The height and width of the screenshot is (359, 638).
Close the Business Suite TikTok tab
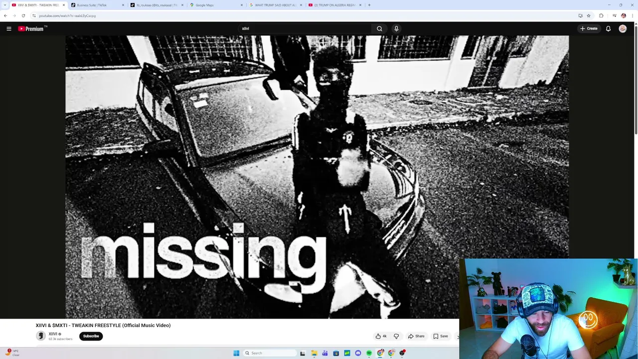[123, 5]
